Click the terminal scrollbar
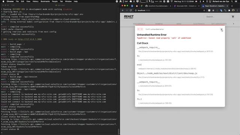The width and height of the screenshot is (240, 135). coord(118,131)
